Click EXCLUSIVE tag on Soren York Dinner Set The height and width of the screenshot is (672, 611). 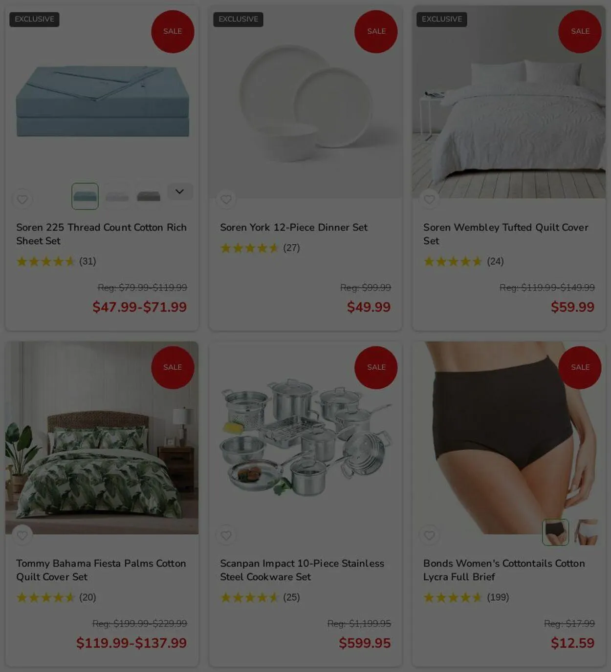coord(238,19)
